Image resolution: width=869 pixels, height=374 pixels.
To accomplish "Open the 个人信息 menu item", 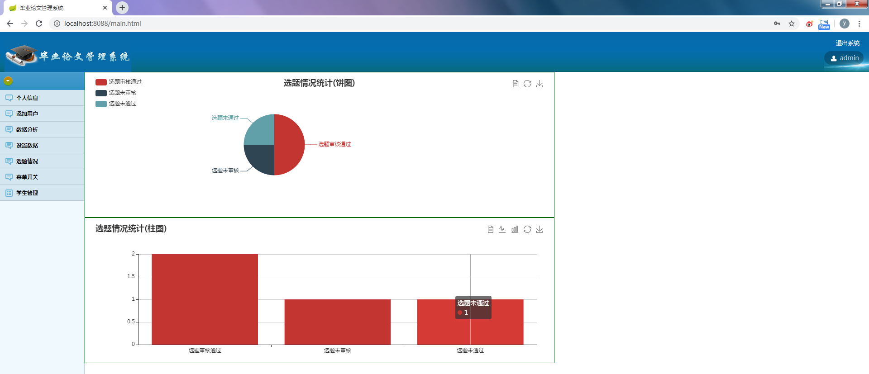I will [27, 98].
